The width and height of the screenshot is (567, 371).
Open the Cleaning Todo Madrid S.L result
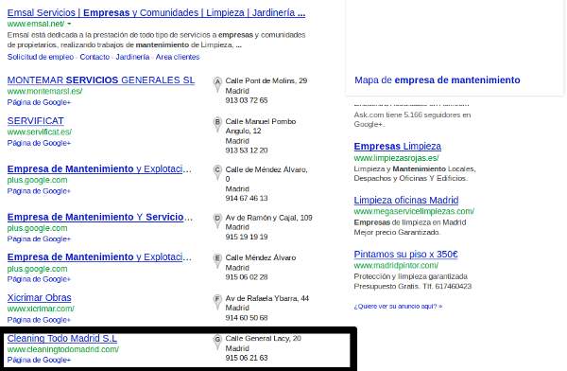click(62, 338)
